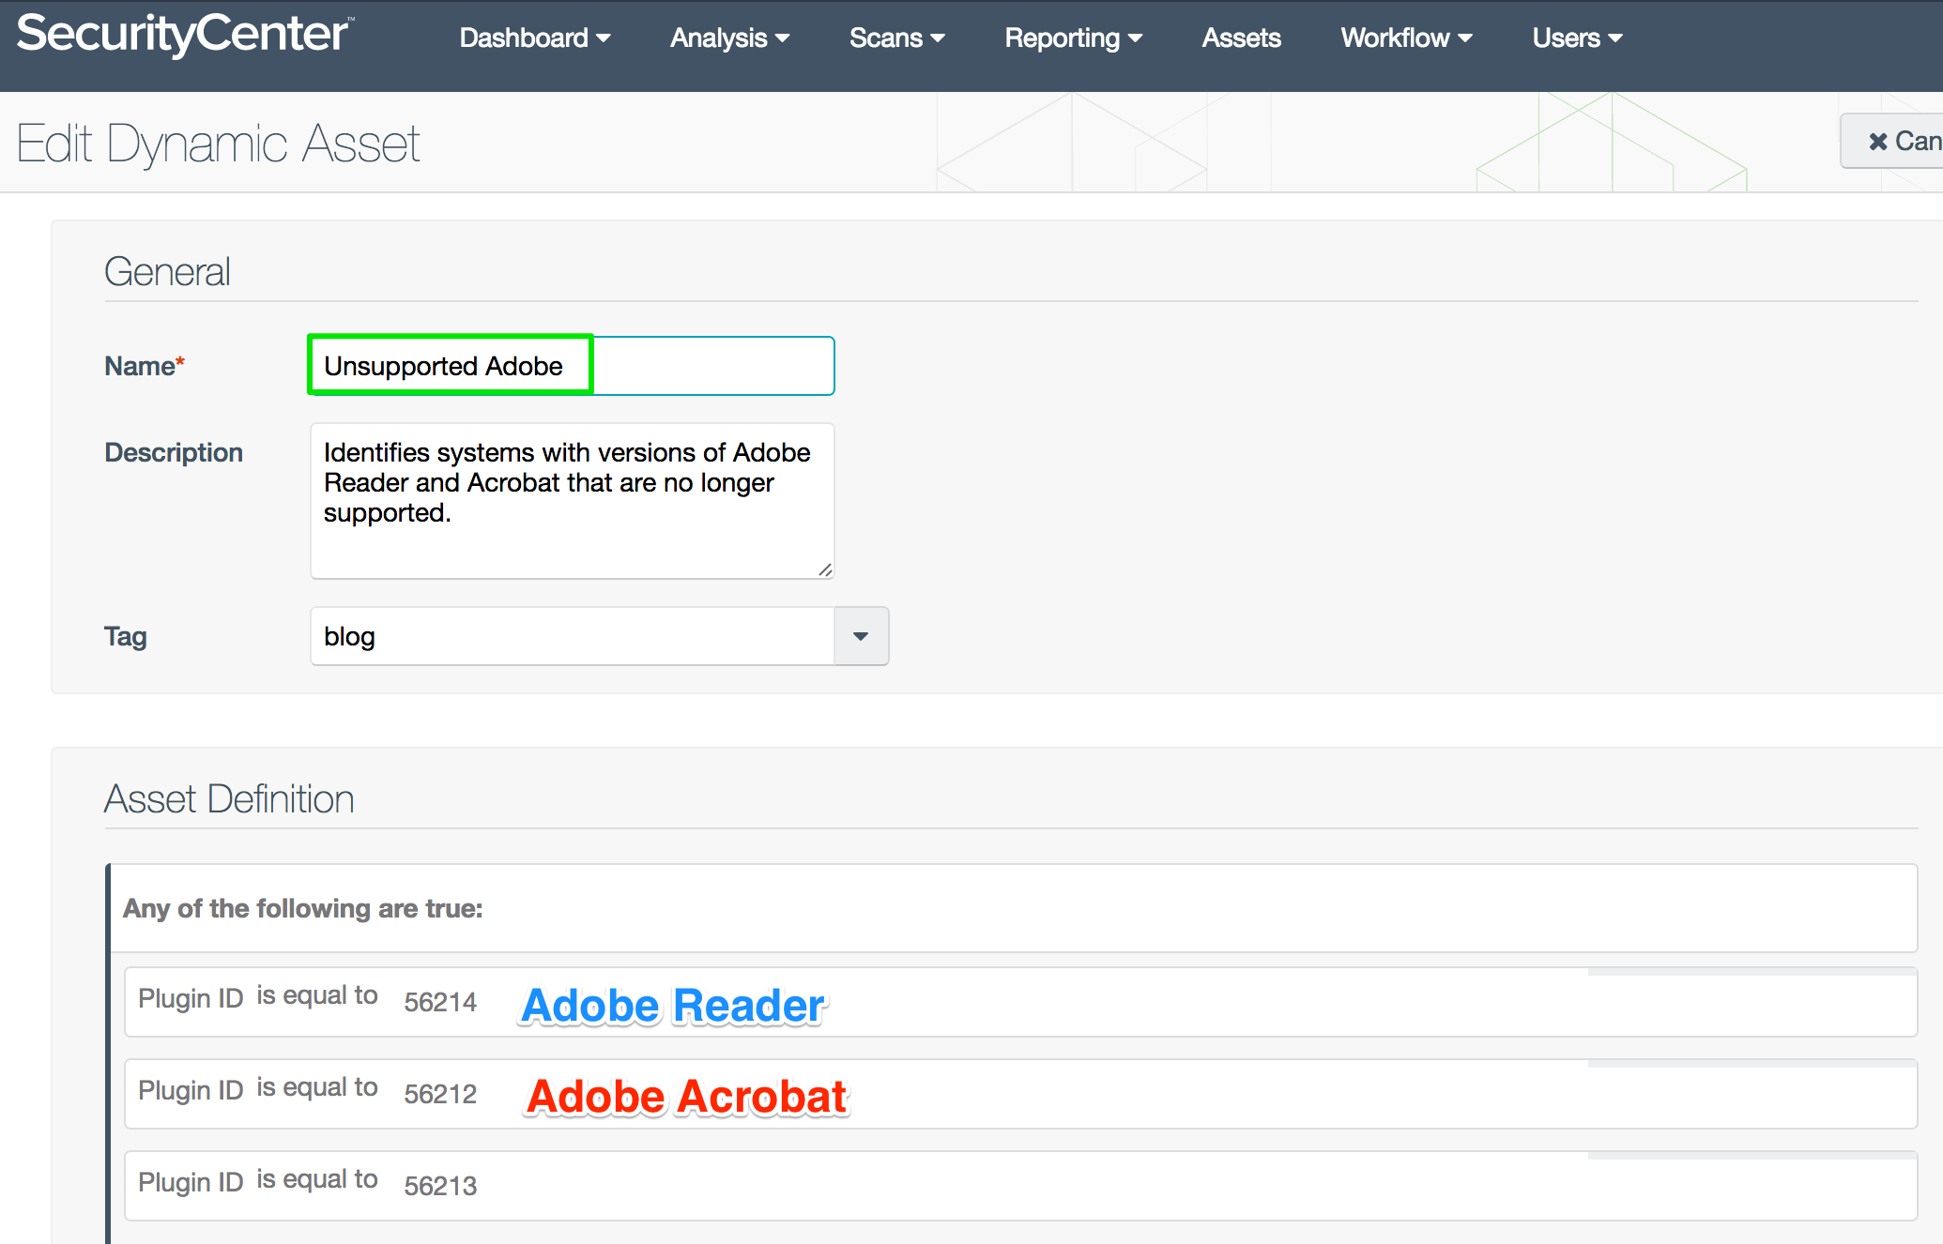Image resolution: width=1943 pixels, height=1244 pixels.
Task: Expand the Tag dropdown arrow
Action: tap(861, 636)
